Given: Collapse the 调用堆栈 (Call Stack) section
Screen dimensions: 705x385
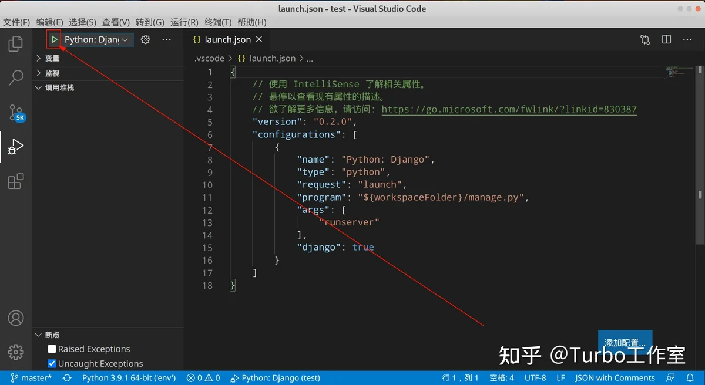Looking at the screenshot, I should (x=59, y=87).
